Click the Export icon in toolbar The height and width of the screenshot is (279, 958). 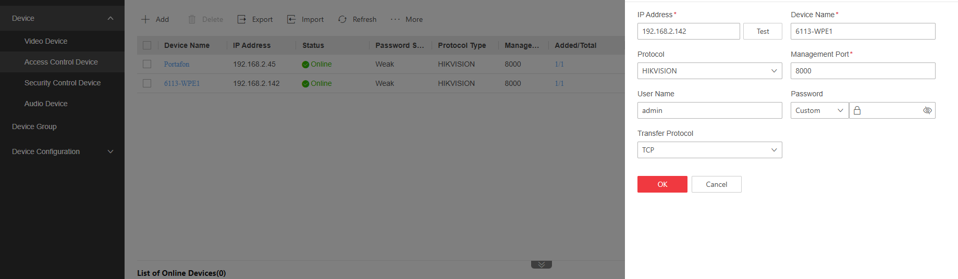pos(241,19)
